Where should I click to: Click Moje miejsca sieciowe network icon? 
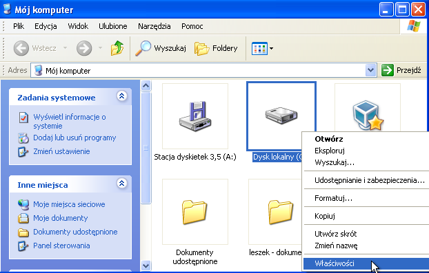click(23, 204)
